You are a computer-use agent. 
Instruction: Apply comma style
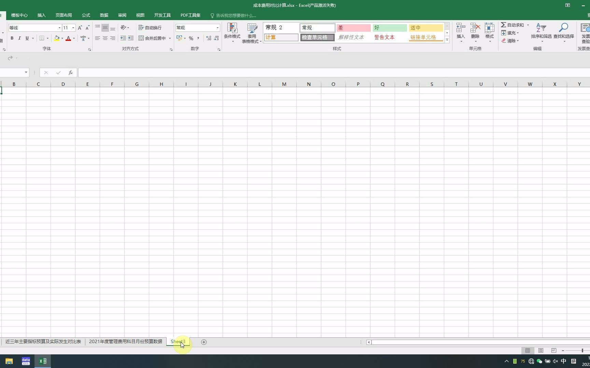tap(198, 38)
